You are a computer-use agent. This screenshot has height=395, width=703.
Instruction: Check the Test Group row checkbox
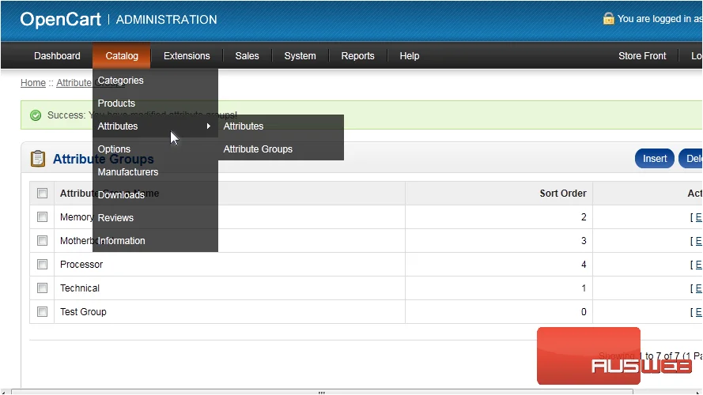(x=42, y=312)
